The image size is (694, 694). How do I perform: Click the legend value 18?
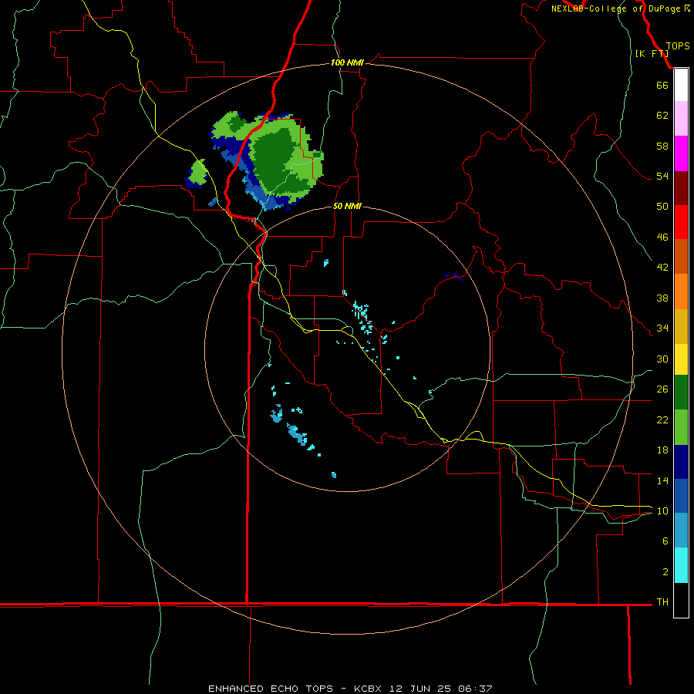coord(662,450)
